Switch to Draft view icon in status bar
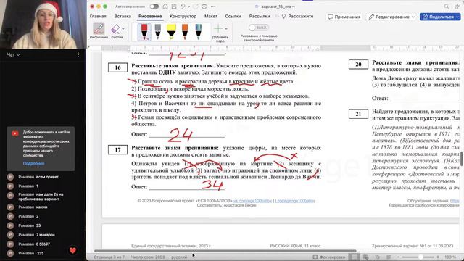Screen dimensions: 464x261 (x=389, y=257)
